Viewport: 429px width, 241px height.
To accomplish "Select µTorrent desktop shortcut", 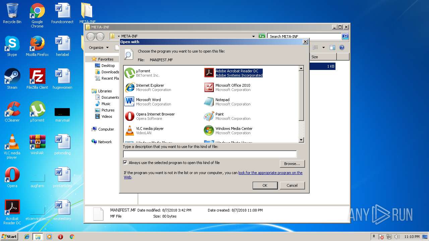I will (x=37, y=112).
